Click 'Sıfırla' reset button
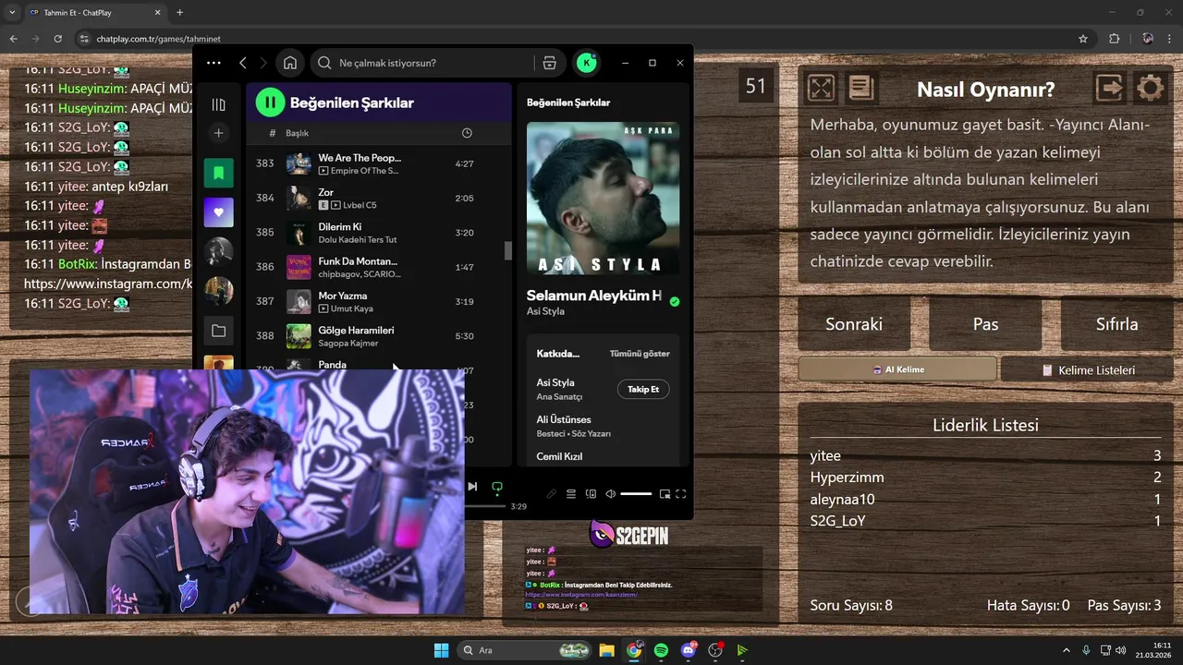 point(1116,324)
